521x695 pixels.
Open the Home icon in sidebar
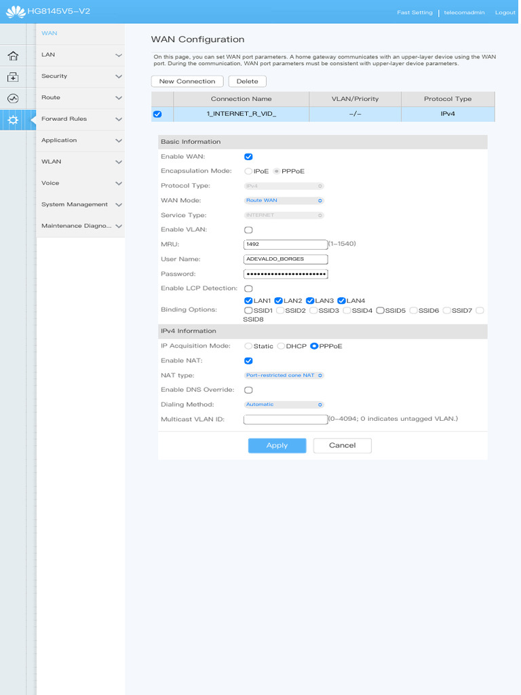(x=13, y=56)
